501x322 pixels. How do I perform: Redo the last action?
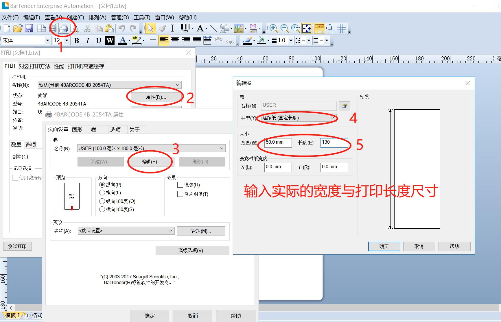click(x=133, y=28)
